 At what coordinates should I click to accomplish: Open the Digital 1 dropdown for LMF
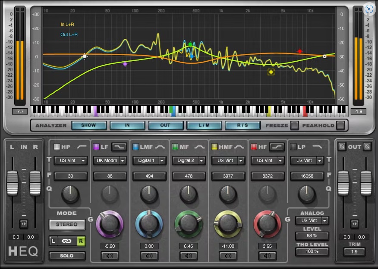pos(149,161)
